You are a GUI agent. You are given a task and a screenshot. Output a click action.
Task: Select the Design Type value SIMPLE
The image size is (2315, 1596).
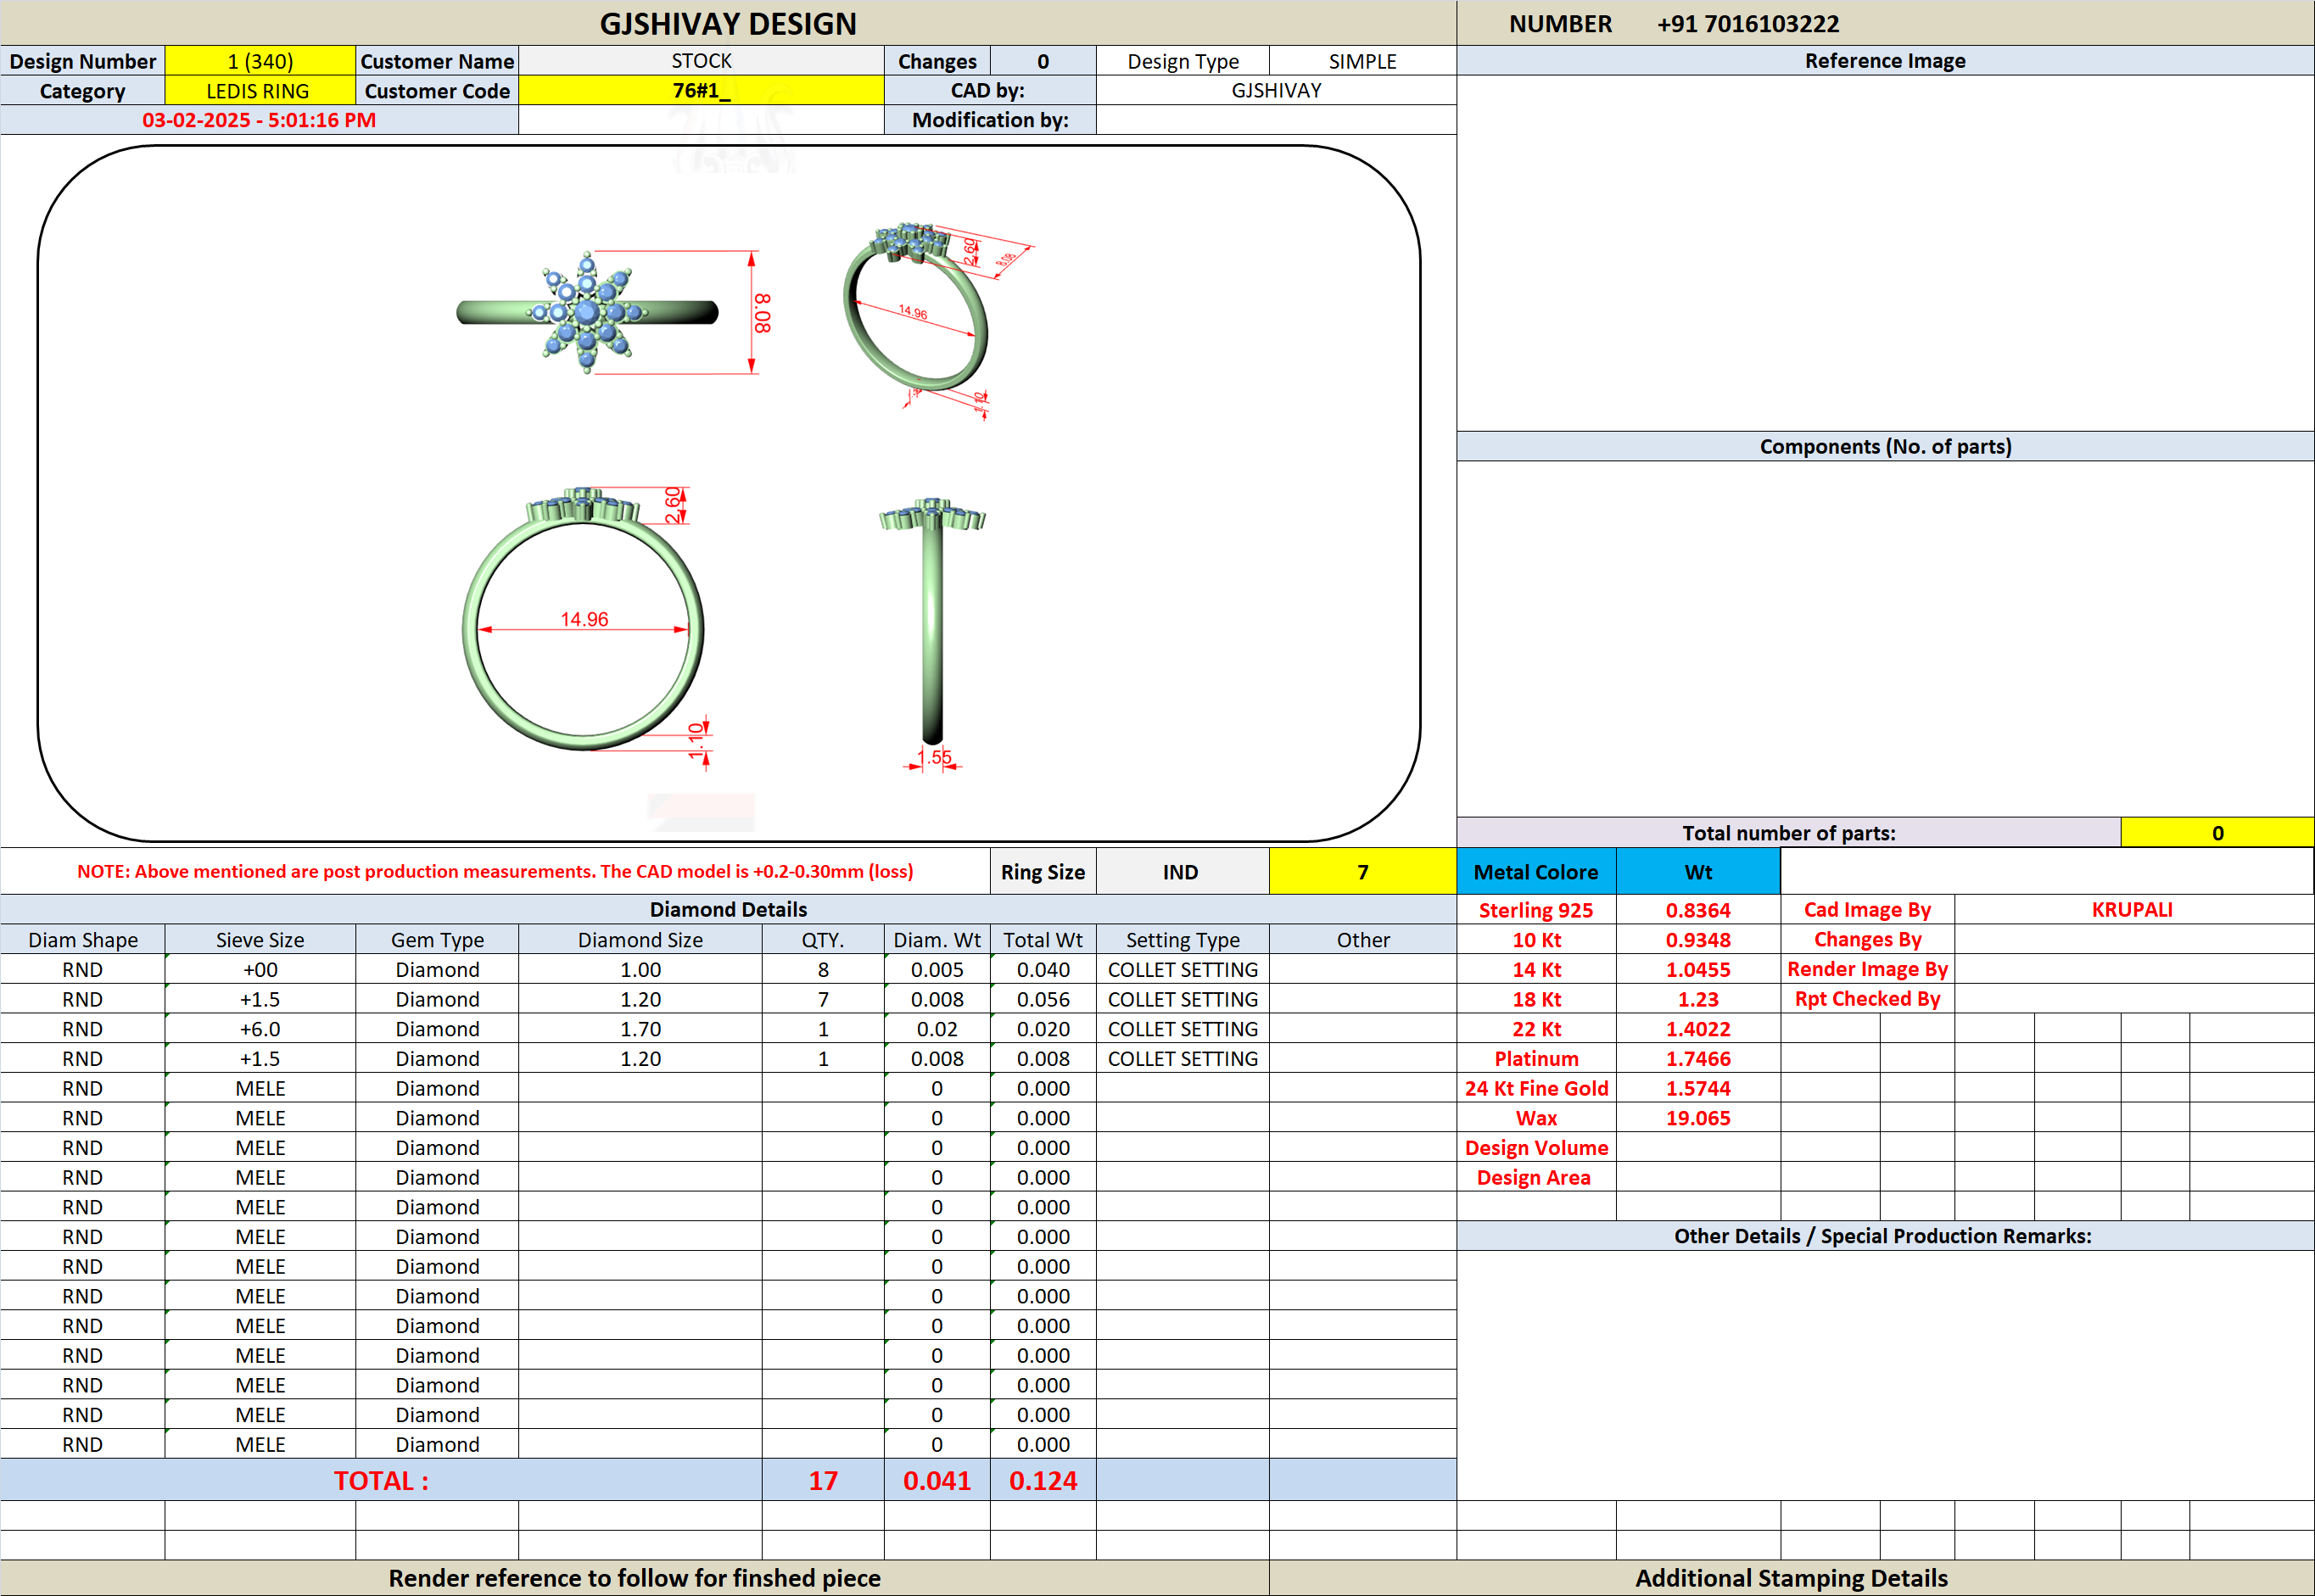point(1362,61)
